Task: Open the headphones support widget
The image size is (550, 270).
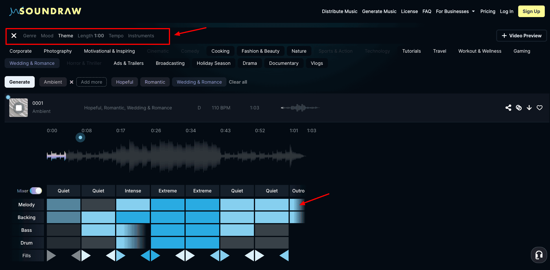Action: click(539, 255)
